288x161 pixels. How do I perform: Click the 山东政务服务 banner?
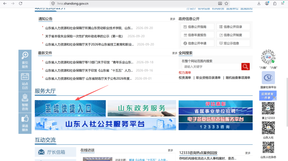pos(142,108)
